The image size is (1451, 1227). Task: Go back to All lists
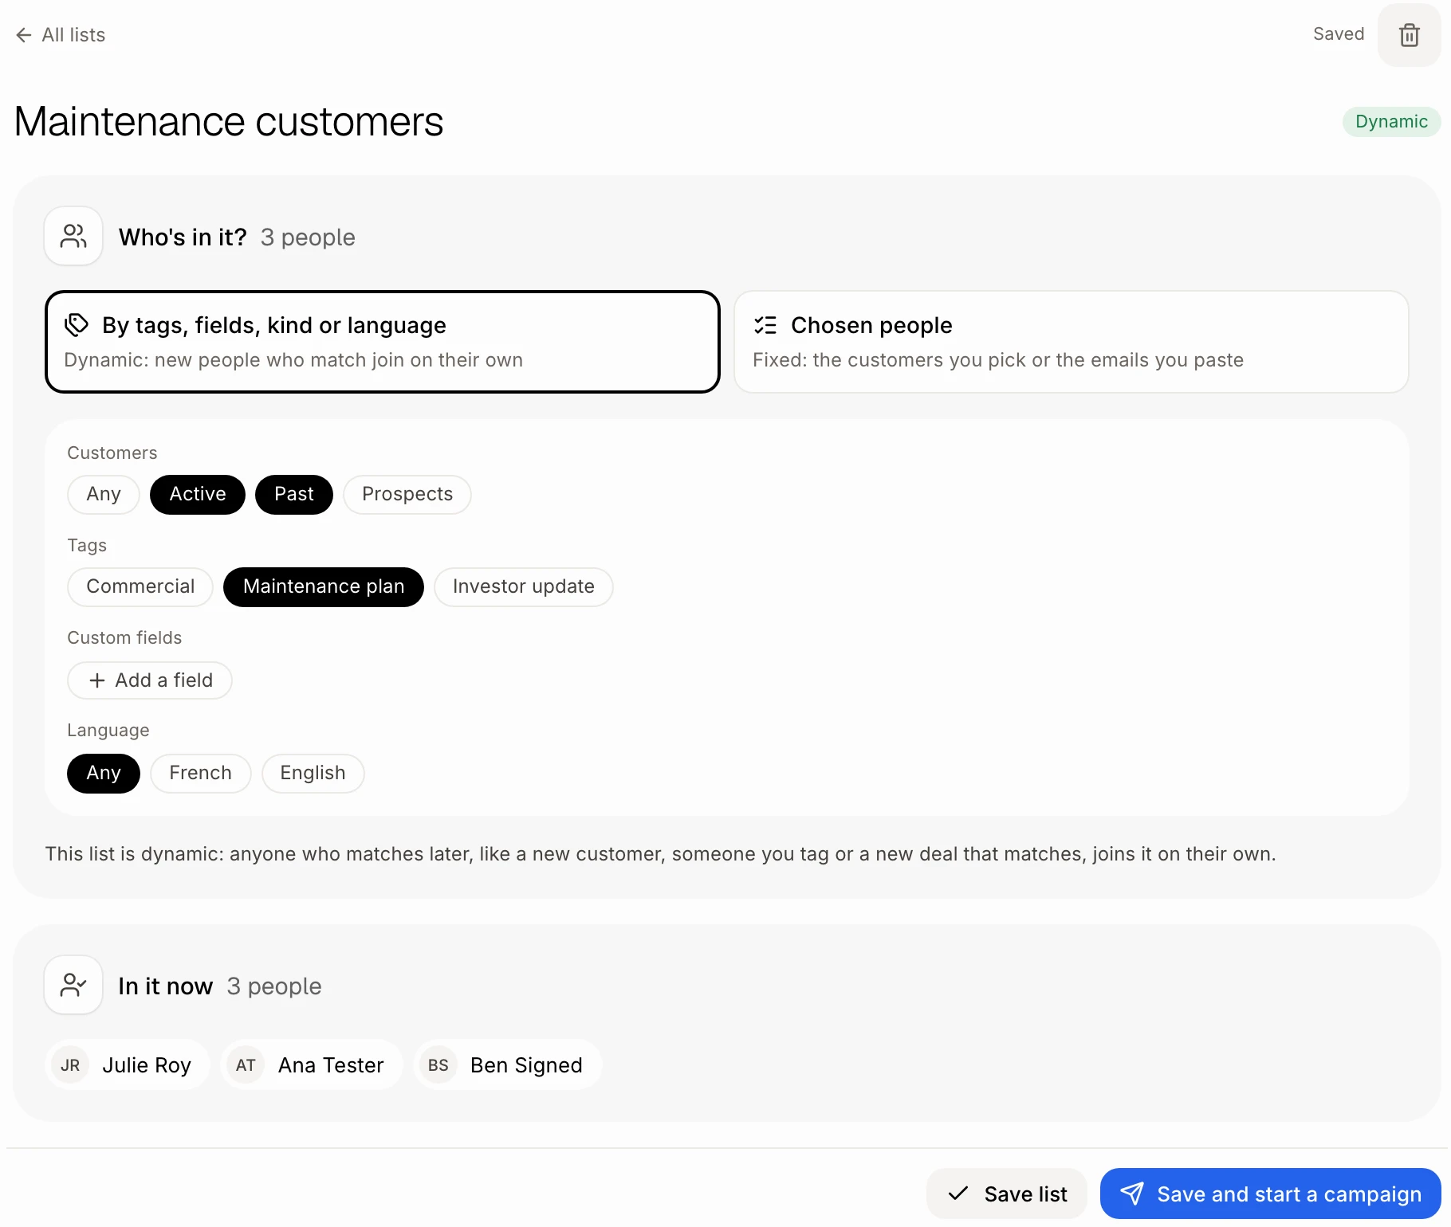[x=61, y=35]
